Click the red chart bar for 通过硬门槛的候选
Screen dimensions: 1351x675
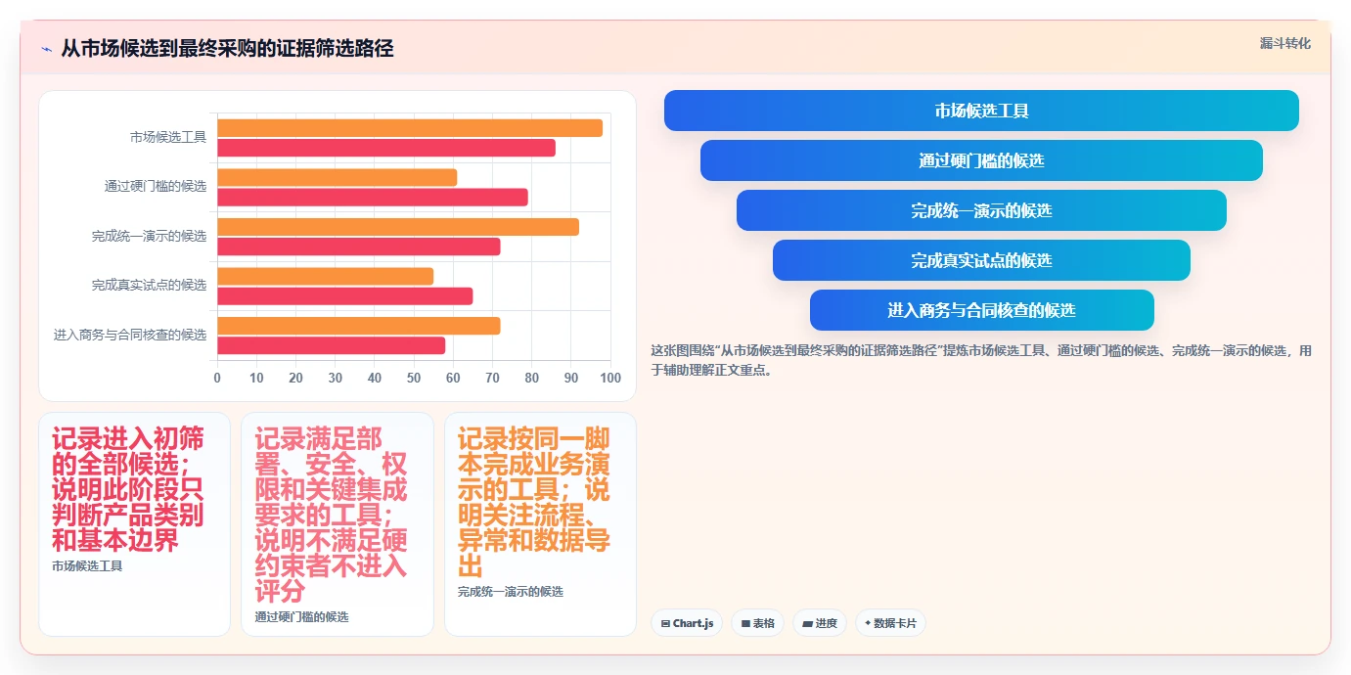click(x=373, y=197)
